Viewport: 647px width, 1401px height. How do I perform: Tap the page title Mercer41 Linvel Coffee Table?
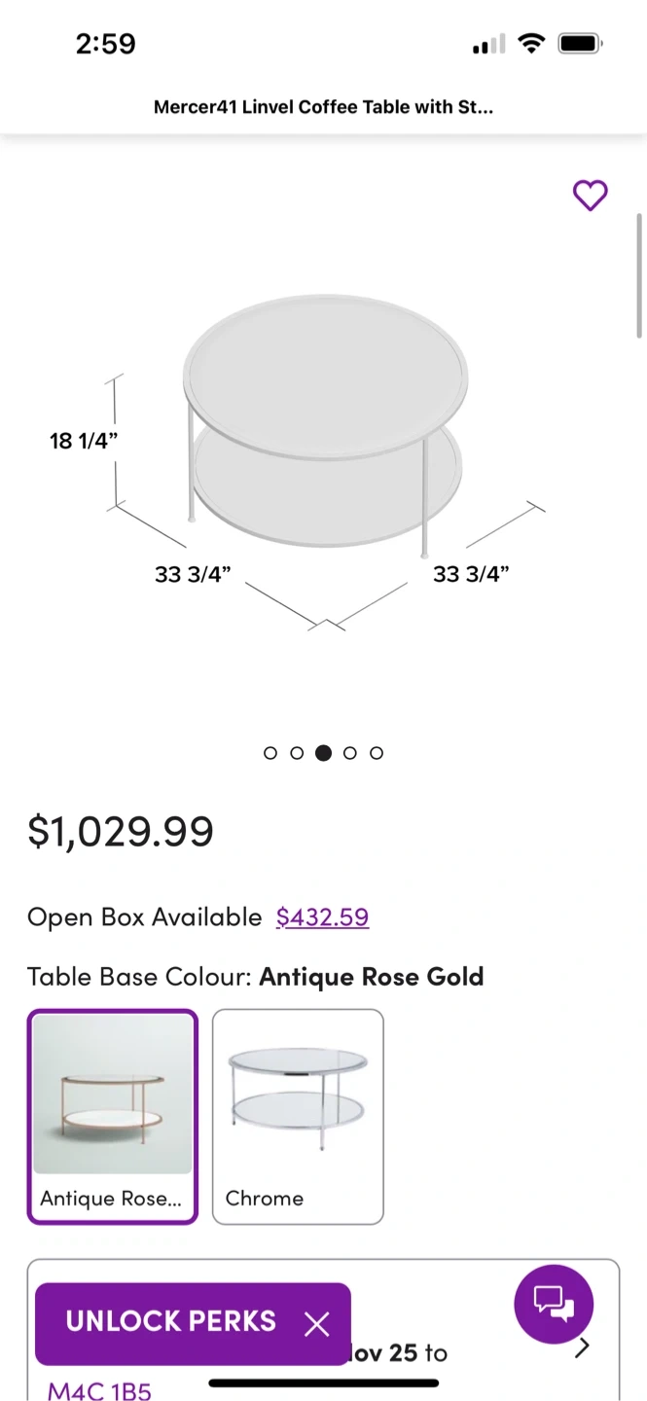pos(323,107)
